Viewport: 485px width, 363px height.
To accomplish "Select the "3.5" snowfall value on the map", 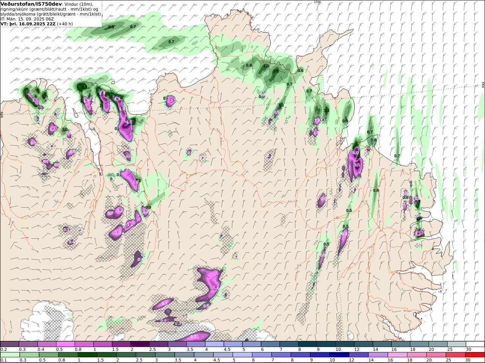I will coord(357,165).
